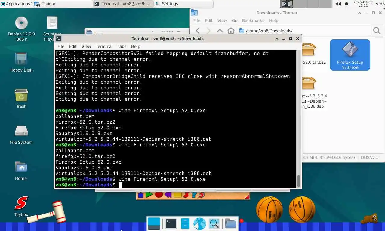Click the toy hammer on desktop
Image resolution: width=385 pixels, height=231 pixels.
47,212
